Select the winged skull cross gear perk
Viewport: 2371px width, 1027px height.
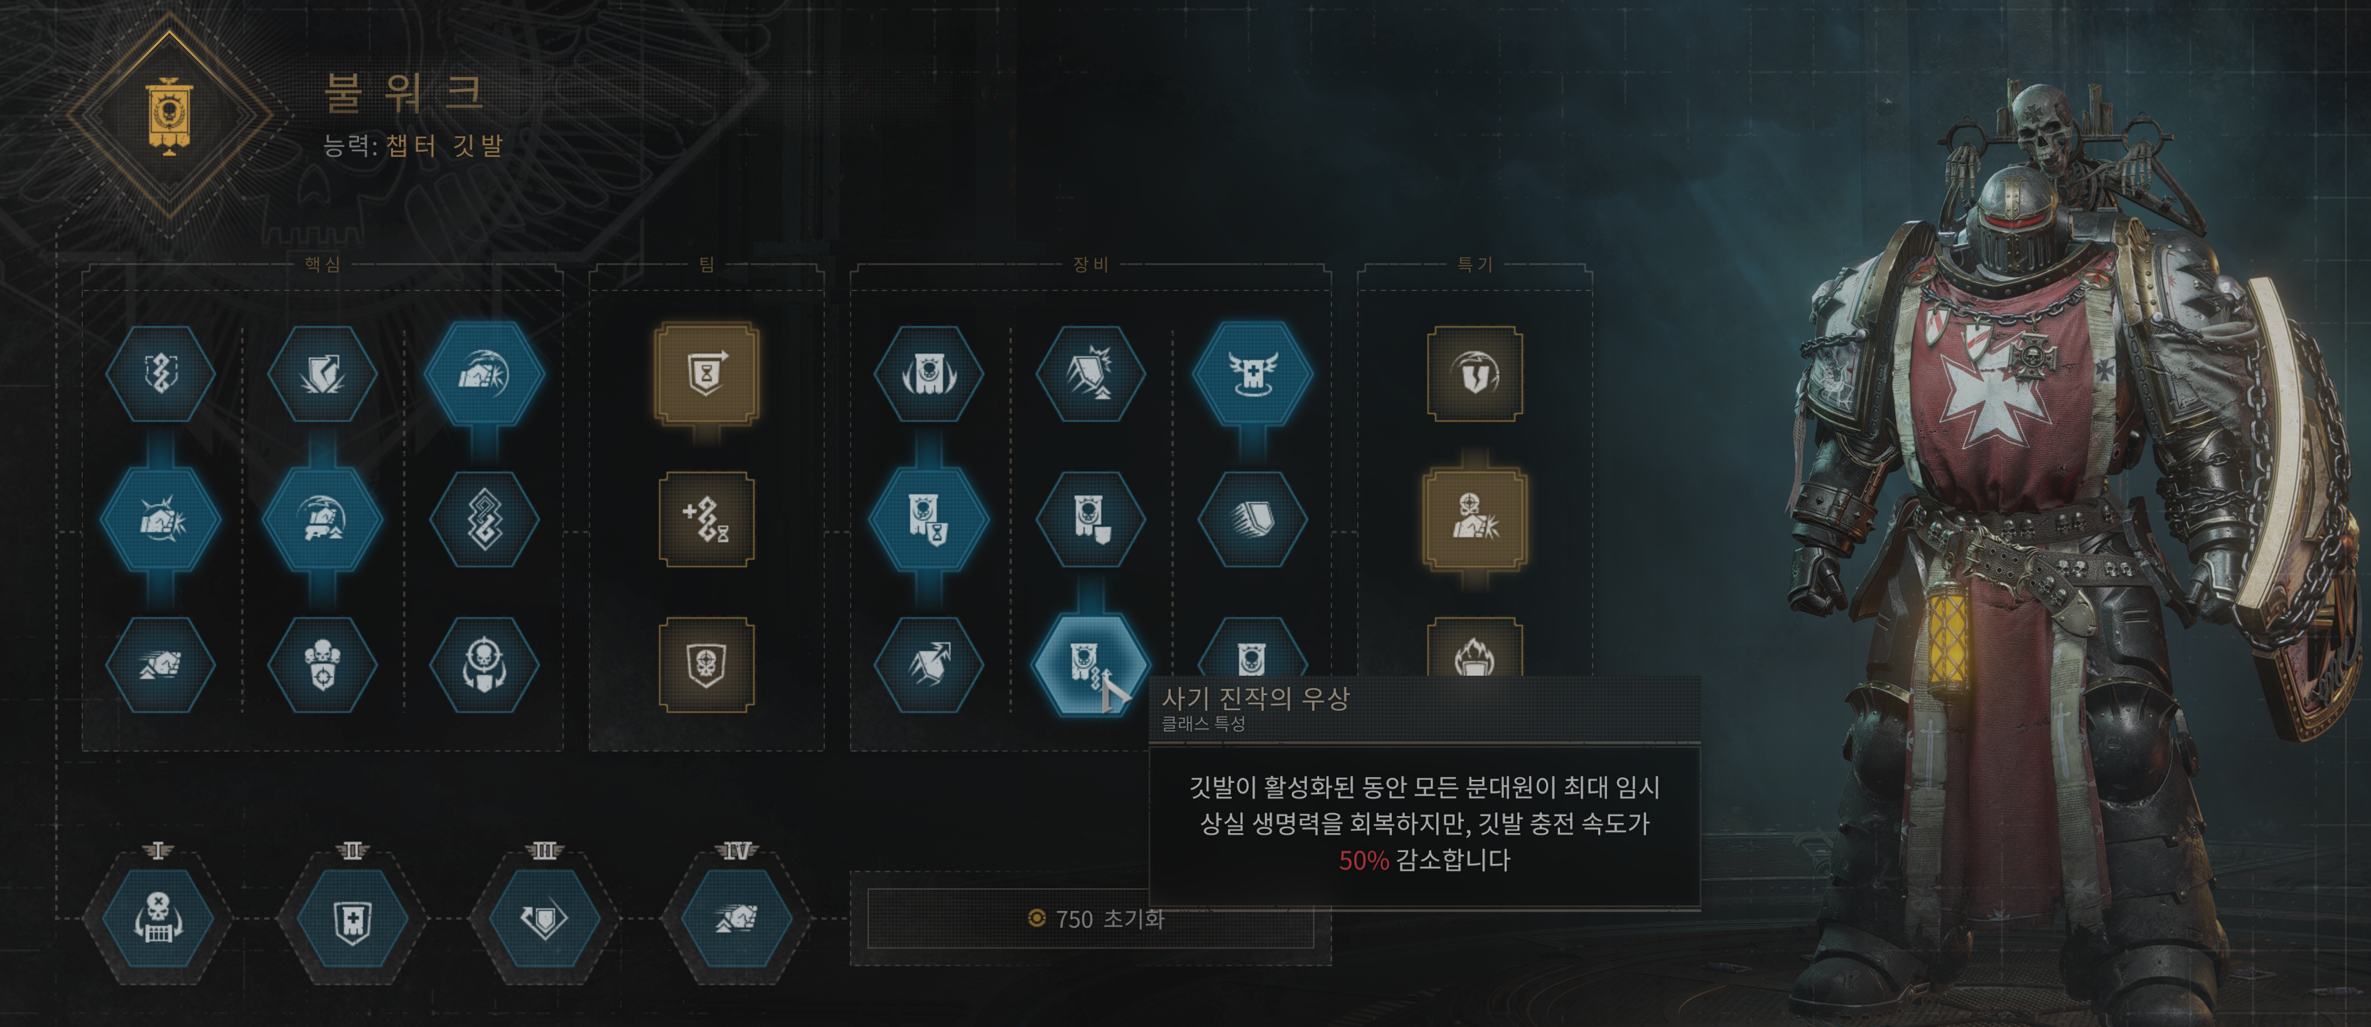(x=1253, y=374)
